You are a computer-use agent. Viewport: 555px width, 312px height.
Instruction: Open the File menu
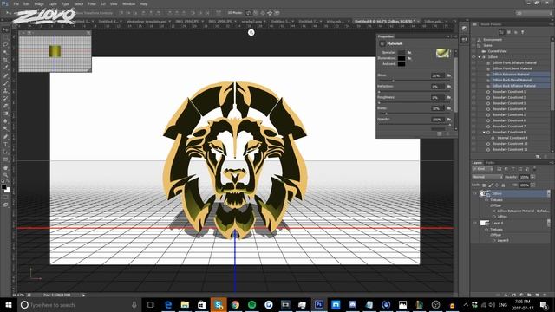pyautogui.click(x=16, y=3)
